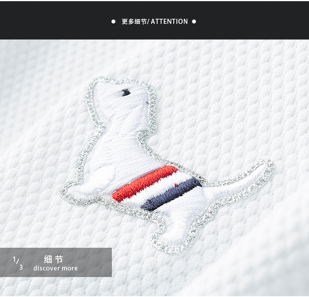
Task: Open the discover more link
Action: coord(56,268)
